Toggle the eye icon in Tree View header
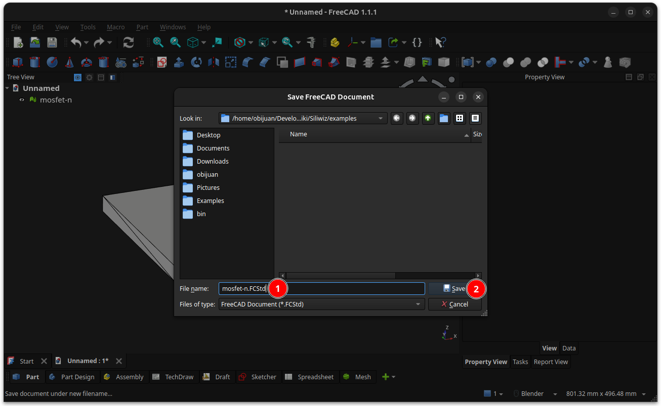Image resolution: width=661 pixels, height=406 pixels. tap(77, 77)
